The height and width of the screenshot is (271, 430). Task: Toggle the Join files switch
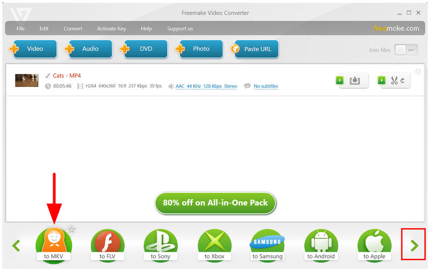[406, 50]
